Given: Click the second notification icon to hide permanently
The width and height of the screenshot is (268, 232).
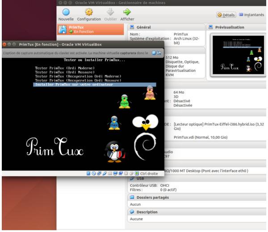Looking at the screenshot, I should [159, 53].
